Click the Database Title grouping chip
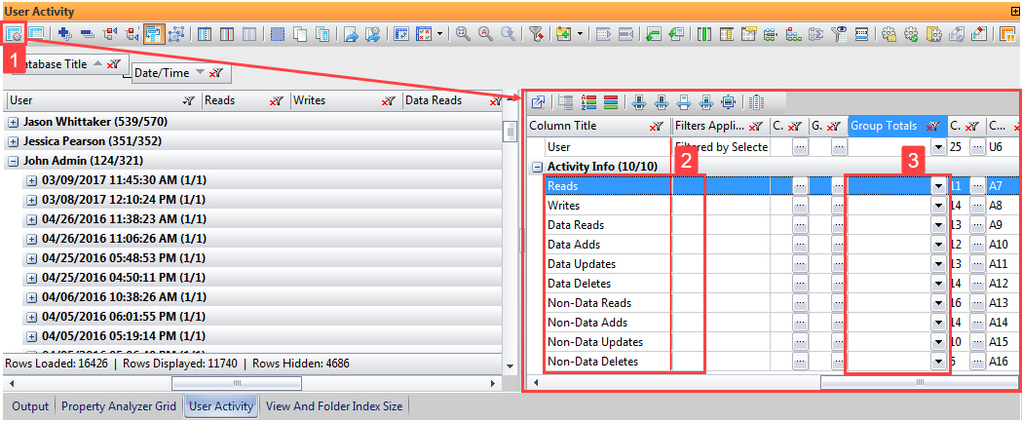This screenshot has width=1022, height=422. click(x=69, y=64)
